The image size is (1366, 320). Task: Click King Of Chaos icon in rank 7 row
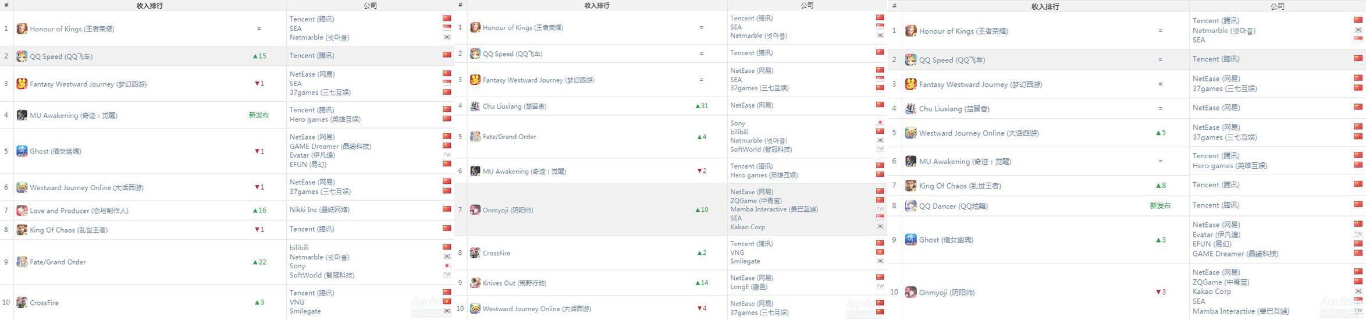(x=910, y=186)
